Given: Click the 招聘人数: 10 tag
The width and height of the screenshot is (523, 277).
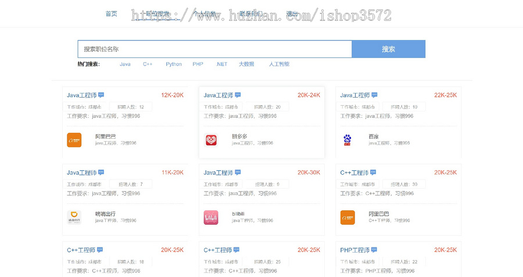Looking at the screenshot, I should (404, 107).
